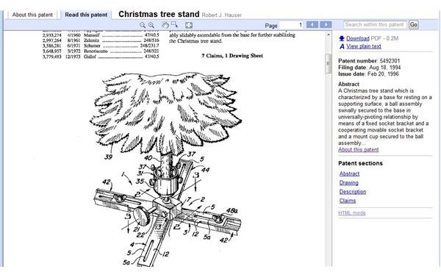Open the About this patent tab
441x272 pixels.
tap(32, 15)
